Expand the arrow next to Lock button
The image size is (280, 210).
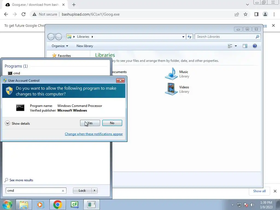94,191
